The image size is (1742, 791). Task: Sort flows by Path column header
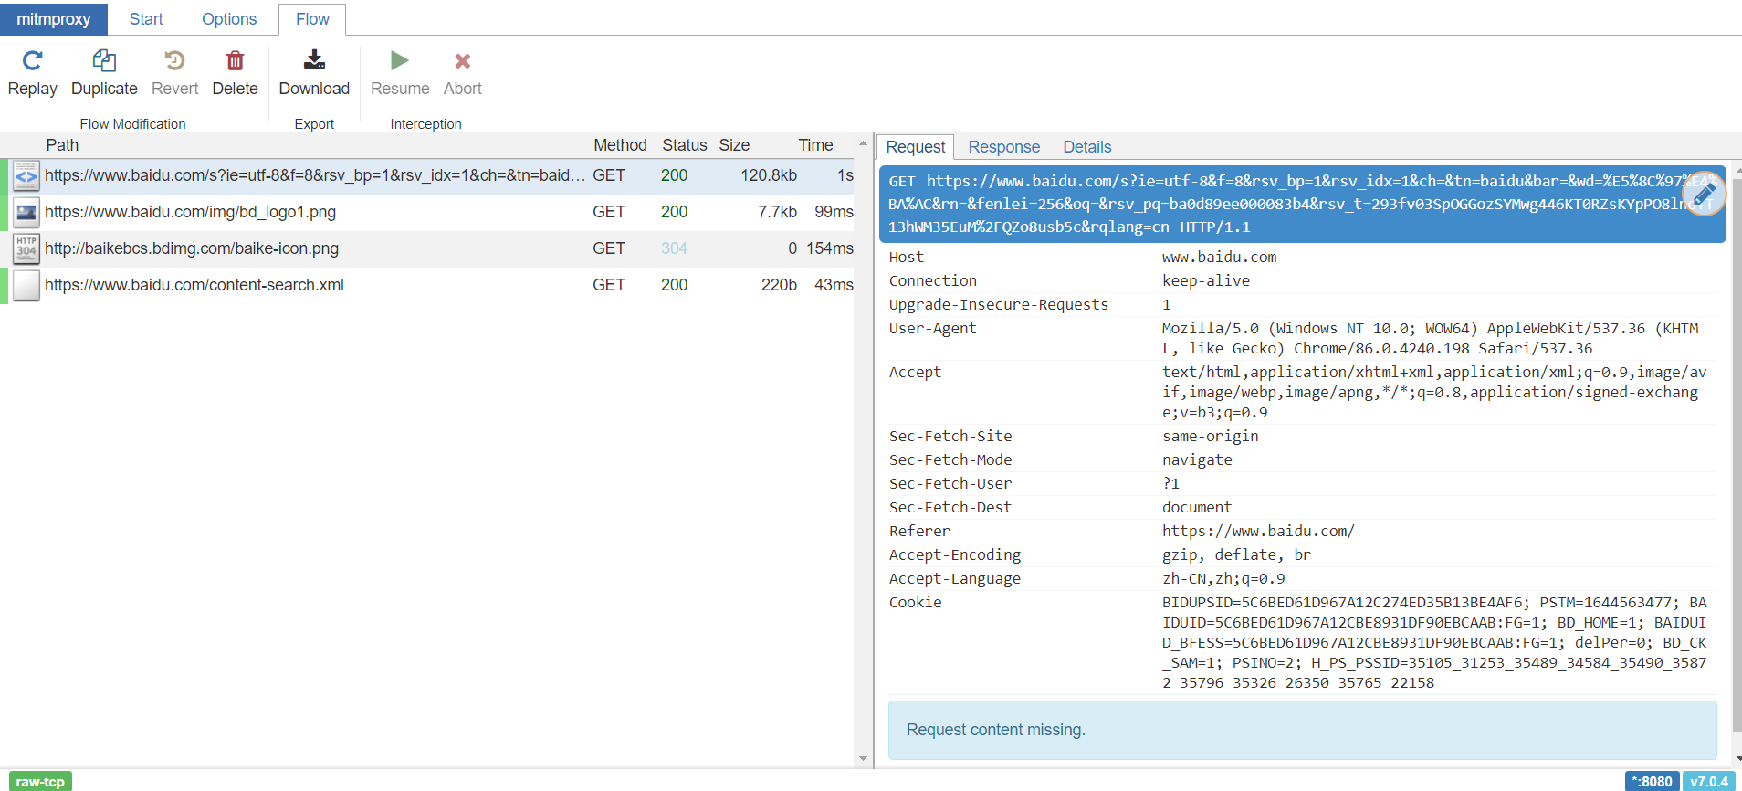click(x=62, y=145)
